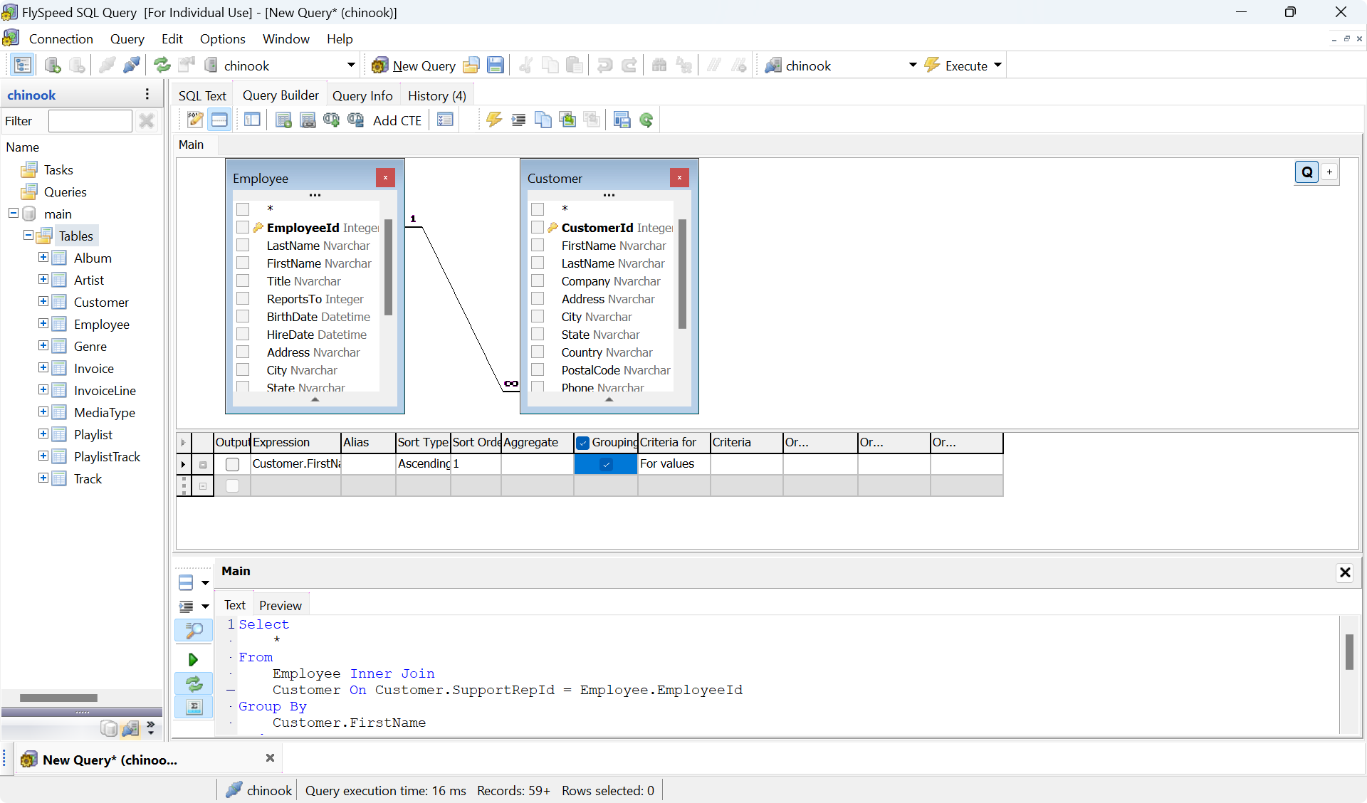Click the Filter input field
This screenshot has height=803, width=1367.
(90, 121)
